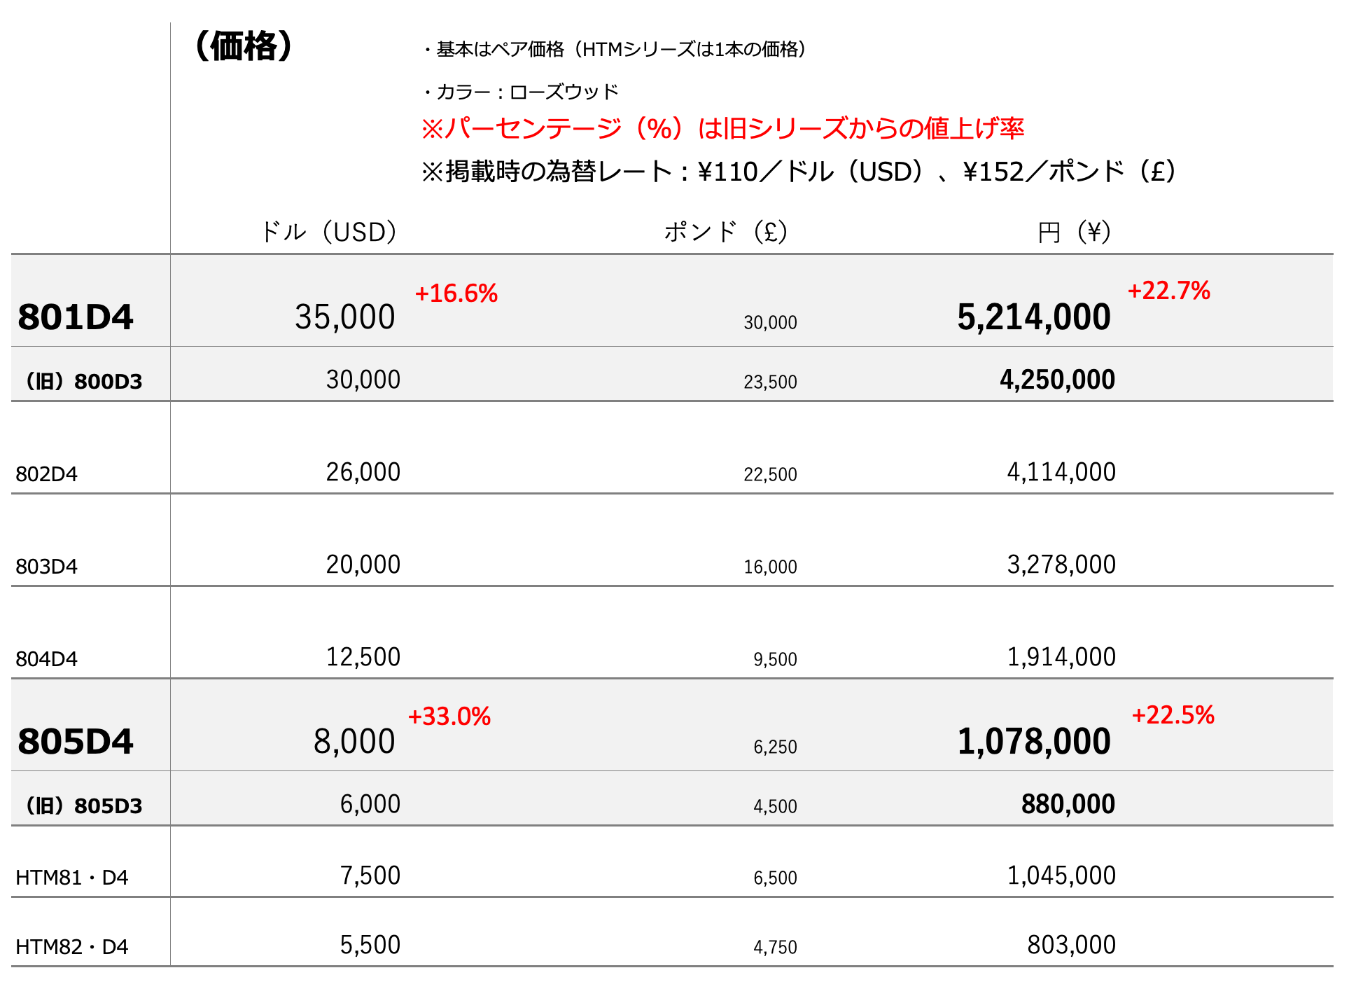This screenshot has width=1356, height=989.
Task: Select the 35,000 USD price cell
Action: coord(345,317)
